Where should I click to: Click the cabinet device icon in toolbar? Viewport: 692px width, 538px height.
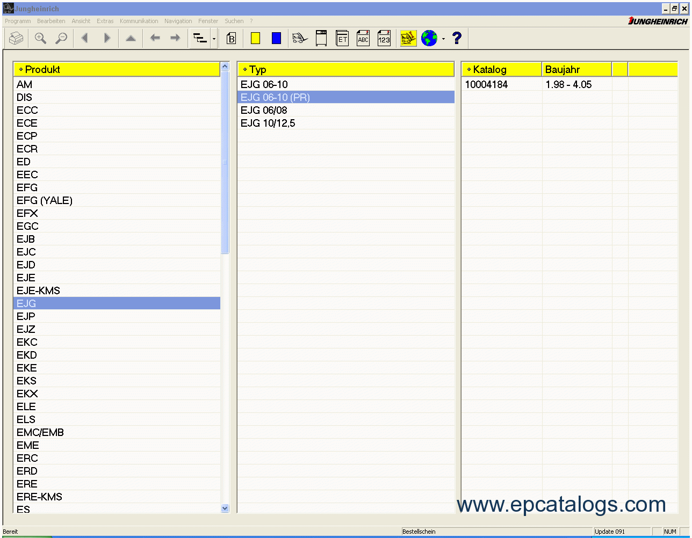(321, 38)
